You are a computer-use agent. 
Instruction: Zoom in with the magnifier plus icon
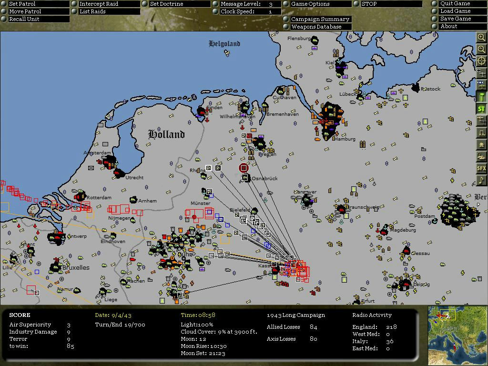(481, 38)
